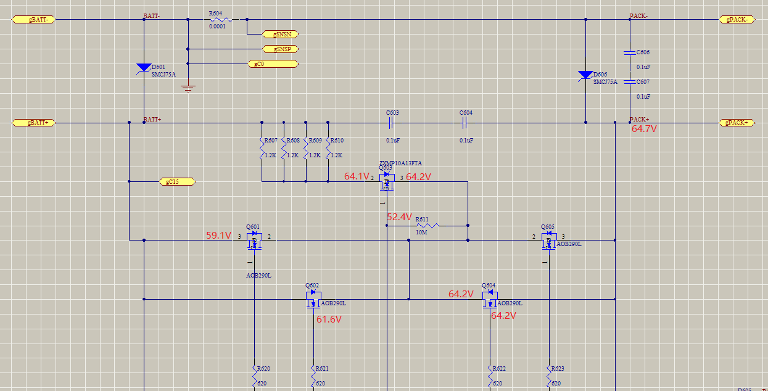Select the C603 capacitor symbol
The width and height of the screenshot is (768, 391).
tap(391, 123)
